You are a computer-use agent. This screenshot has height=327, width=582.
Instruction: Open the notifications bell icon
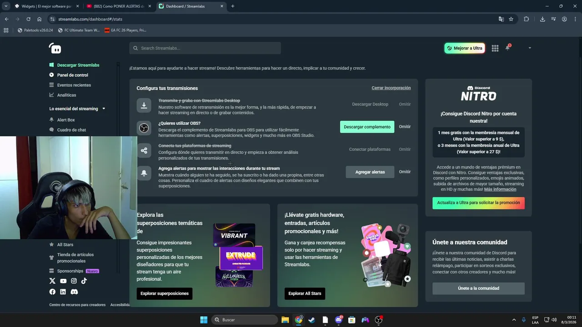click(507, 48)
